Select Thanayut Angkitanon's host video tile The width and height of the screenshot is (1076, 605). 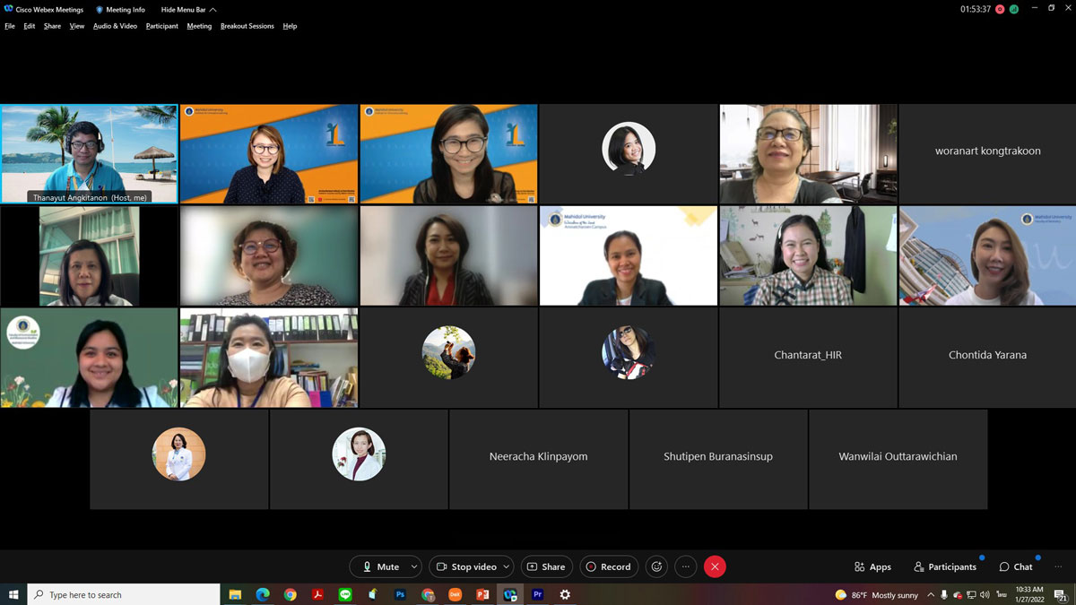click(90, 153)
